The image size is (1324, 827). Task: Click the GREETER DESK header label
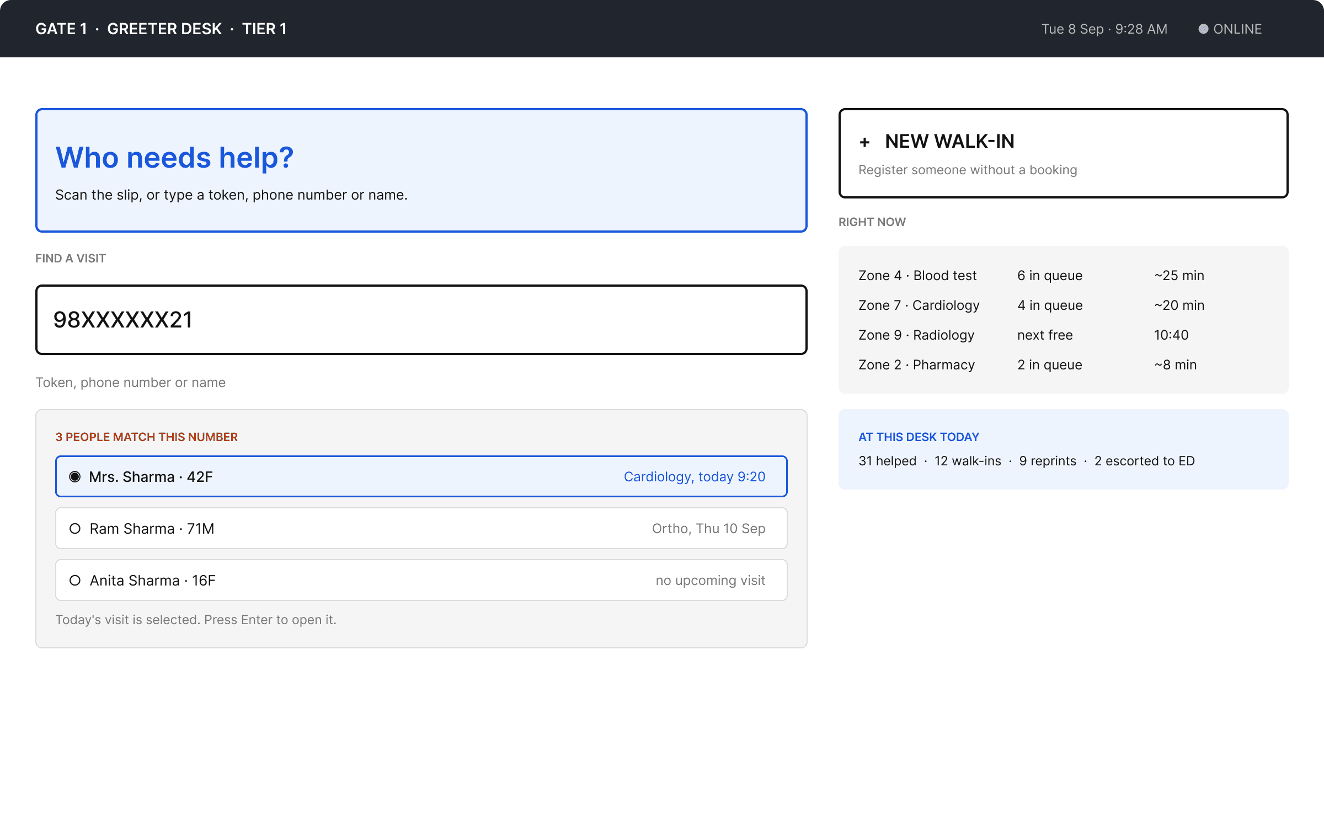(x=164, y=29)
